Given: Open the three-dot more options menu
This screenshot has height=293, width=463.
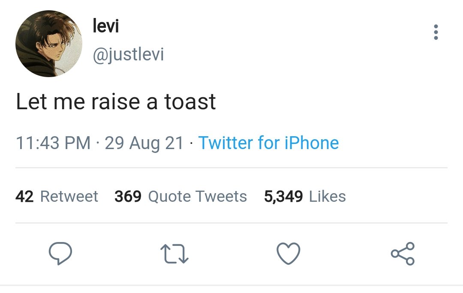Looking at the screenshot, I should 436,32.
